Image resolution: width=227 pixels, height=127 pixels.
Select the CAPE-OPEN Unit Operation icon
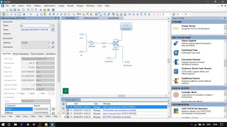[x=176, y=111]
